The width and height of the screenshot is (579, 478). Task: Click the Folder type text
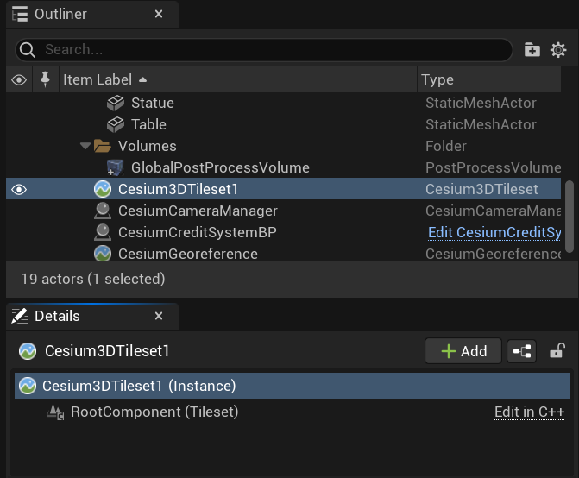(x=446, y=146)
